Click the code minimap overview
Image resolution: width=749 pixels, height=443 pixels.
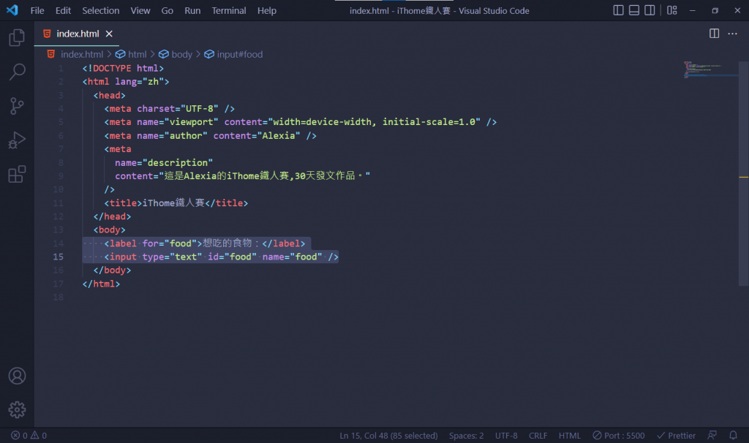pyautogui.click(x=710, y=70)
